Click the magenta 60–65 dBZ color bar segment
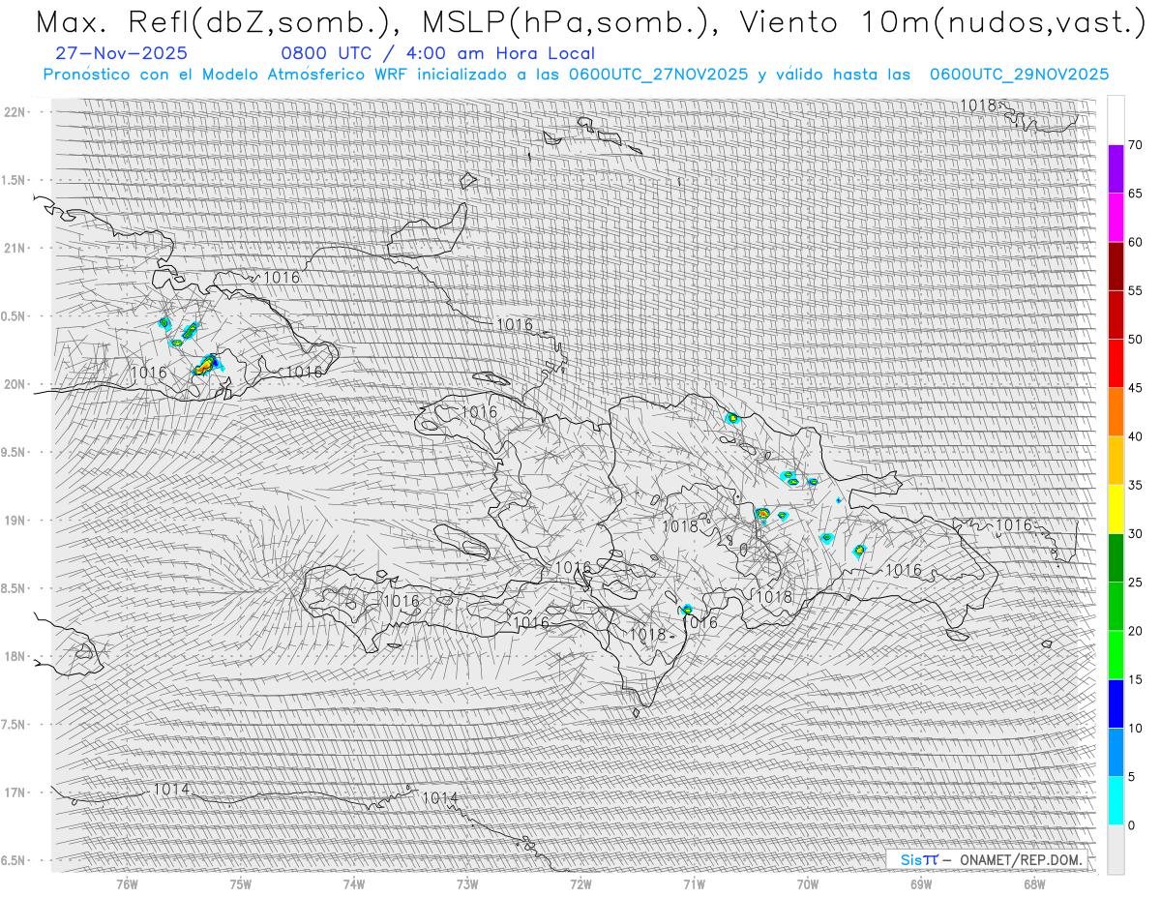This screenshot has height=897, width=1161. (x=1116, y=217)
